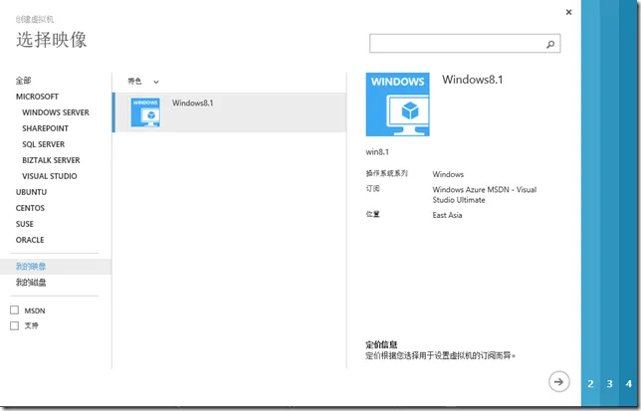Click the 定价信息 heading

coord(381,344)
